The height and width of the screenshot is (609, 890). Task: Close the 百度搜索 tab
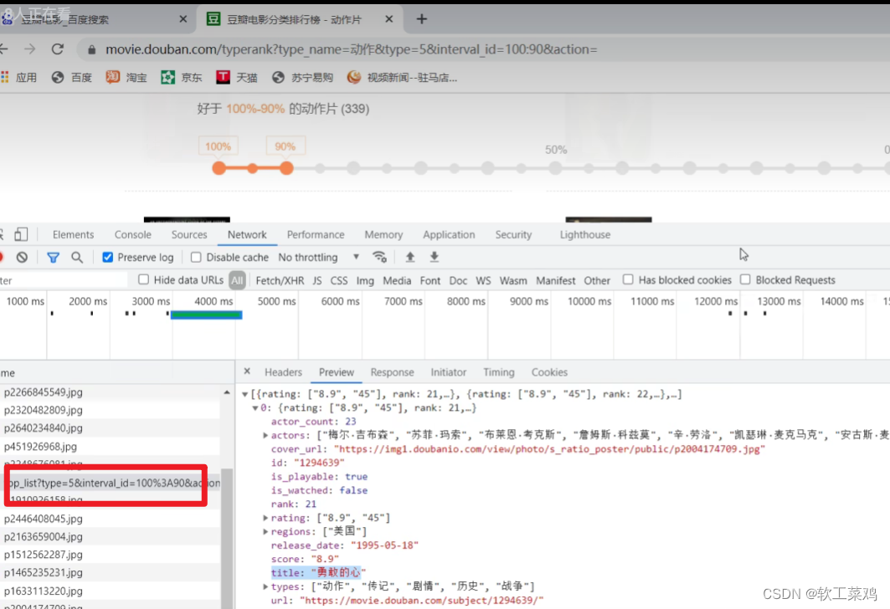click(x=183, y=19)
